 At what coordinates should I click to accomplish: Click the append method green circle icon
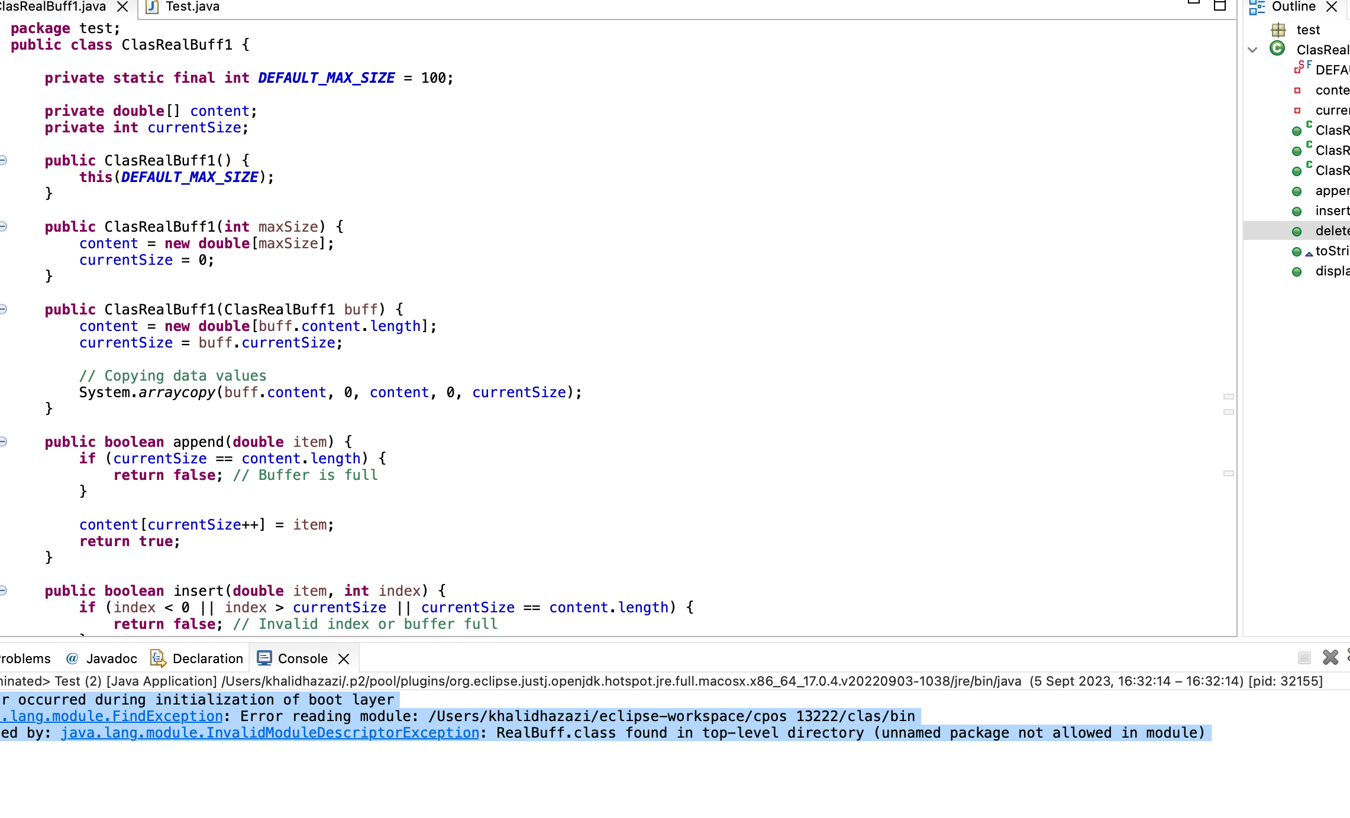pyautogui.click(x=1297, y=191)
